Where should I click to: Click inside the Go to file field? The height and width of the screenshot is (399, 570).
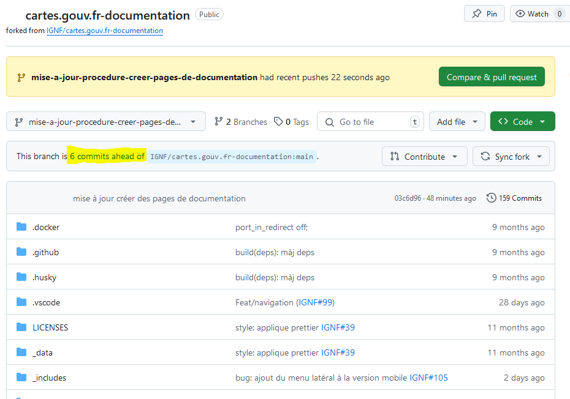point(368,122)
